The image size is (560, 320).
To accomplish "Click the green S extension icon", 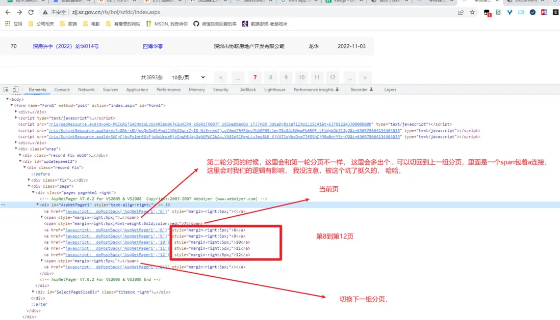I will pyautogui.click(x=498, y=12).
